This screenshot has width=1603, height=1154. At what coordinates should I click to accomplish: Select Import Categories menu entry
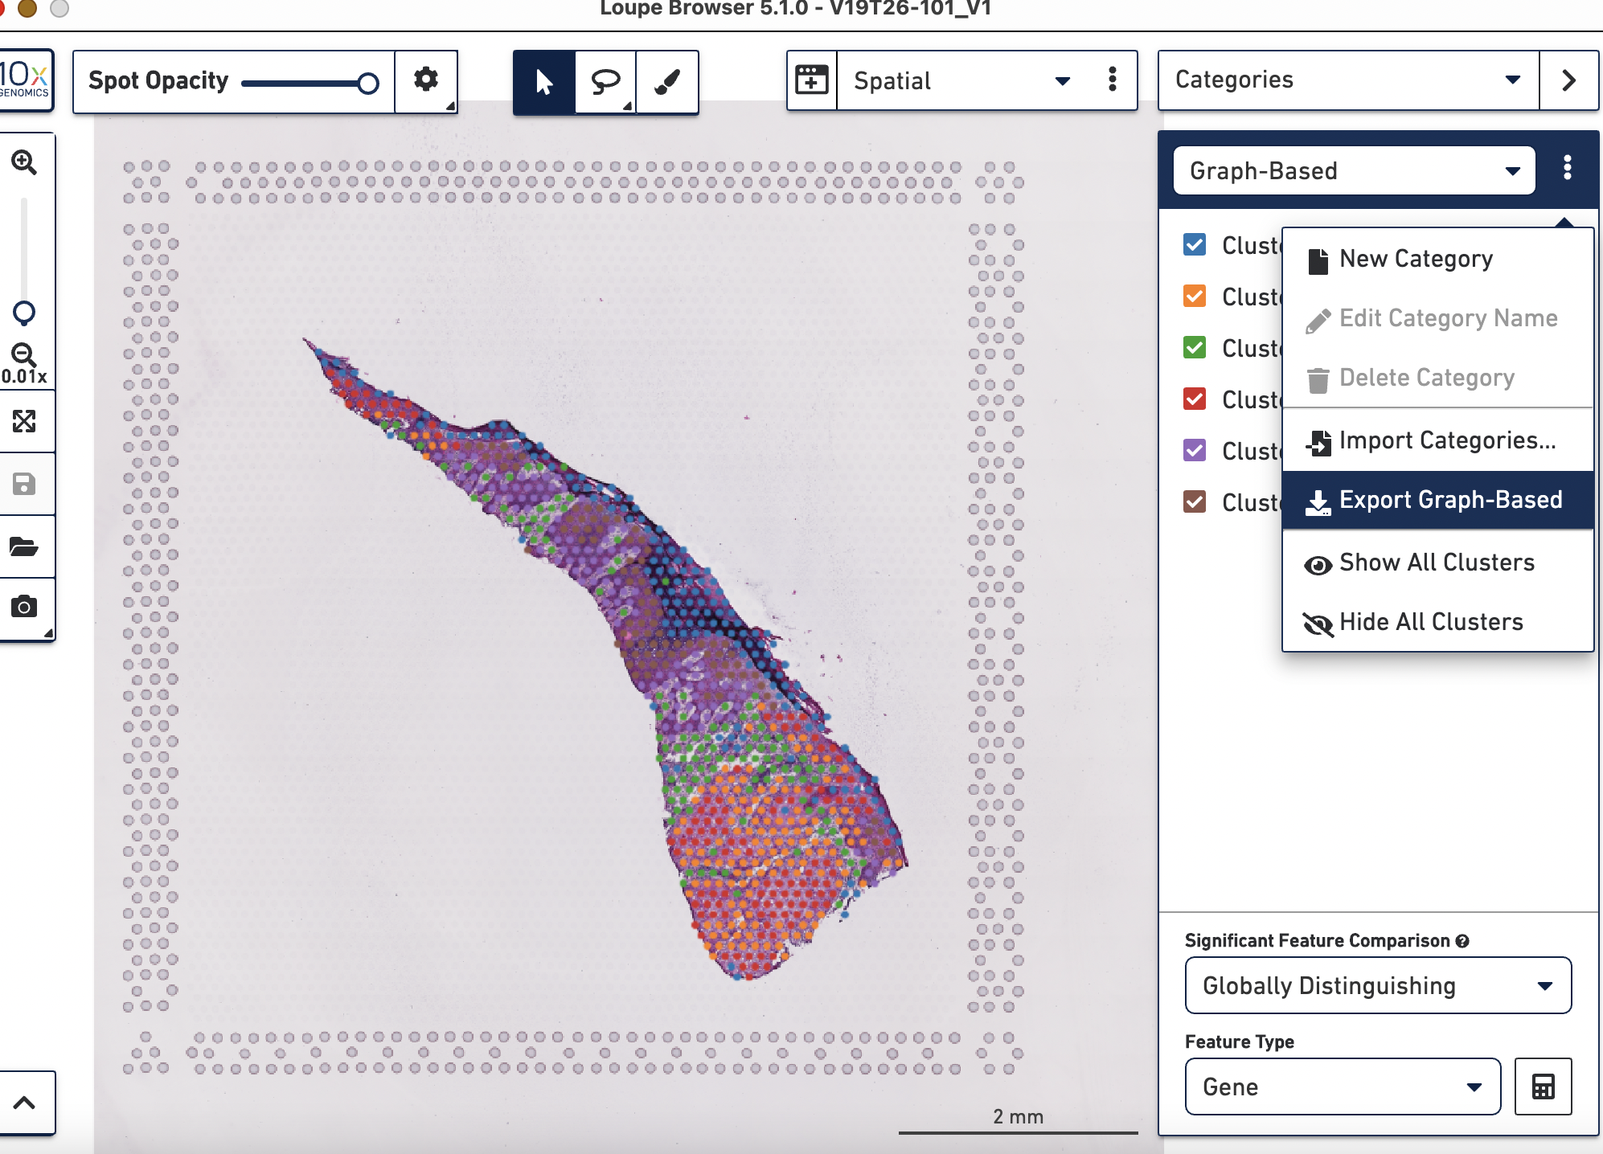click(x=1437, y=440)
